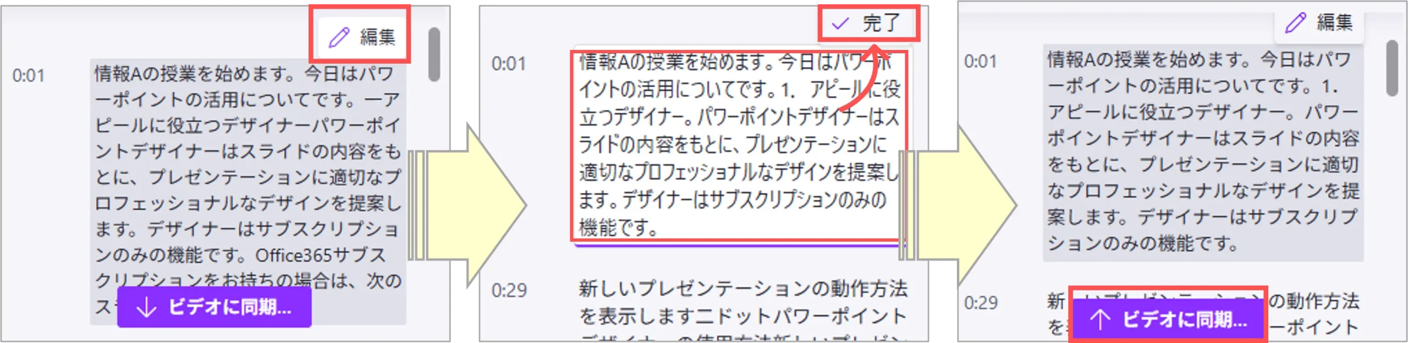Select the 0:29 timestamp in the middle panel

(509, 290)
